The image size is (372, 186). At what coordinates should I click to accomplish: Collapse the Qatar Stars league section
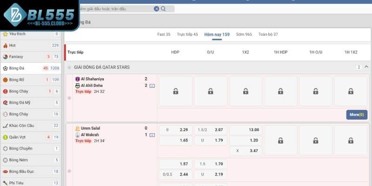(366, 67)
